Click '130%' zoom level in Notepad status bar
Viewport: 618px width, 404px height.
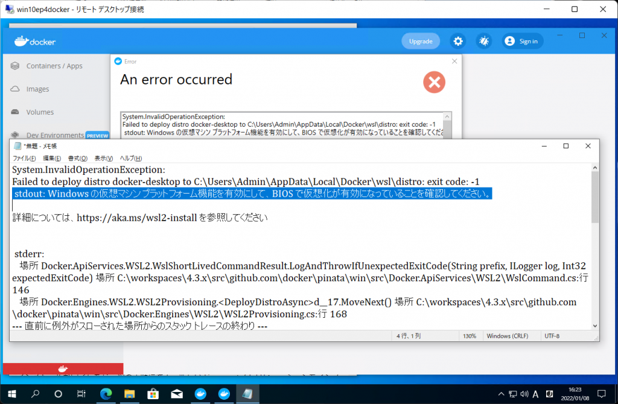tap(470, 336)
